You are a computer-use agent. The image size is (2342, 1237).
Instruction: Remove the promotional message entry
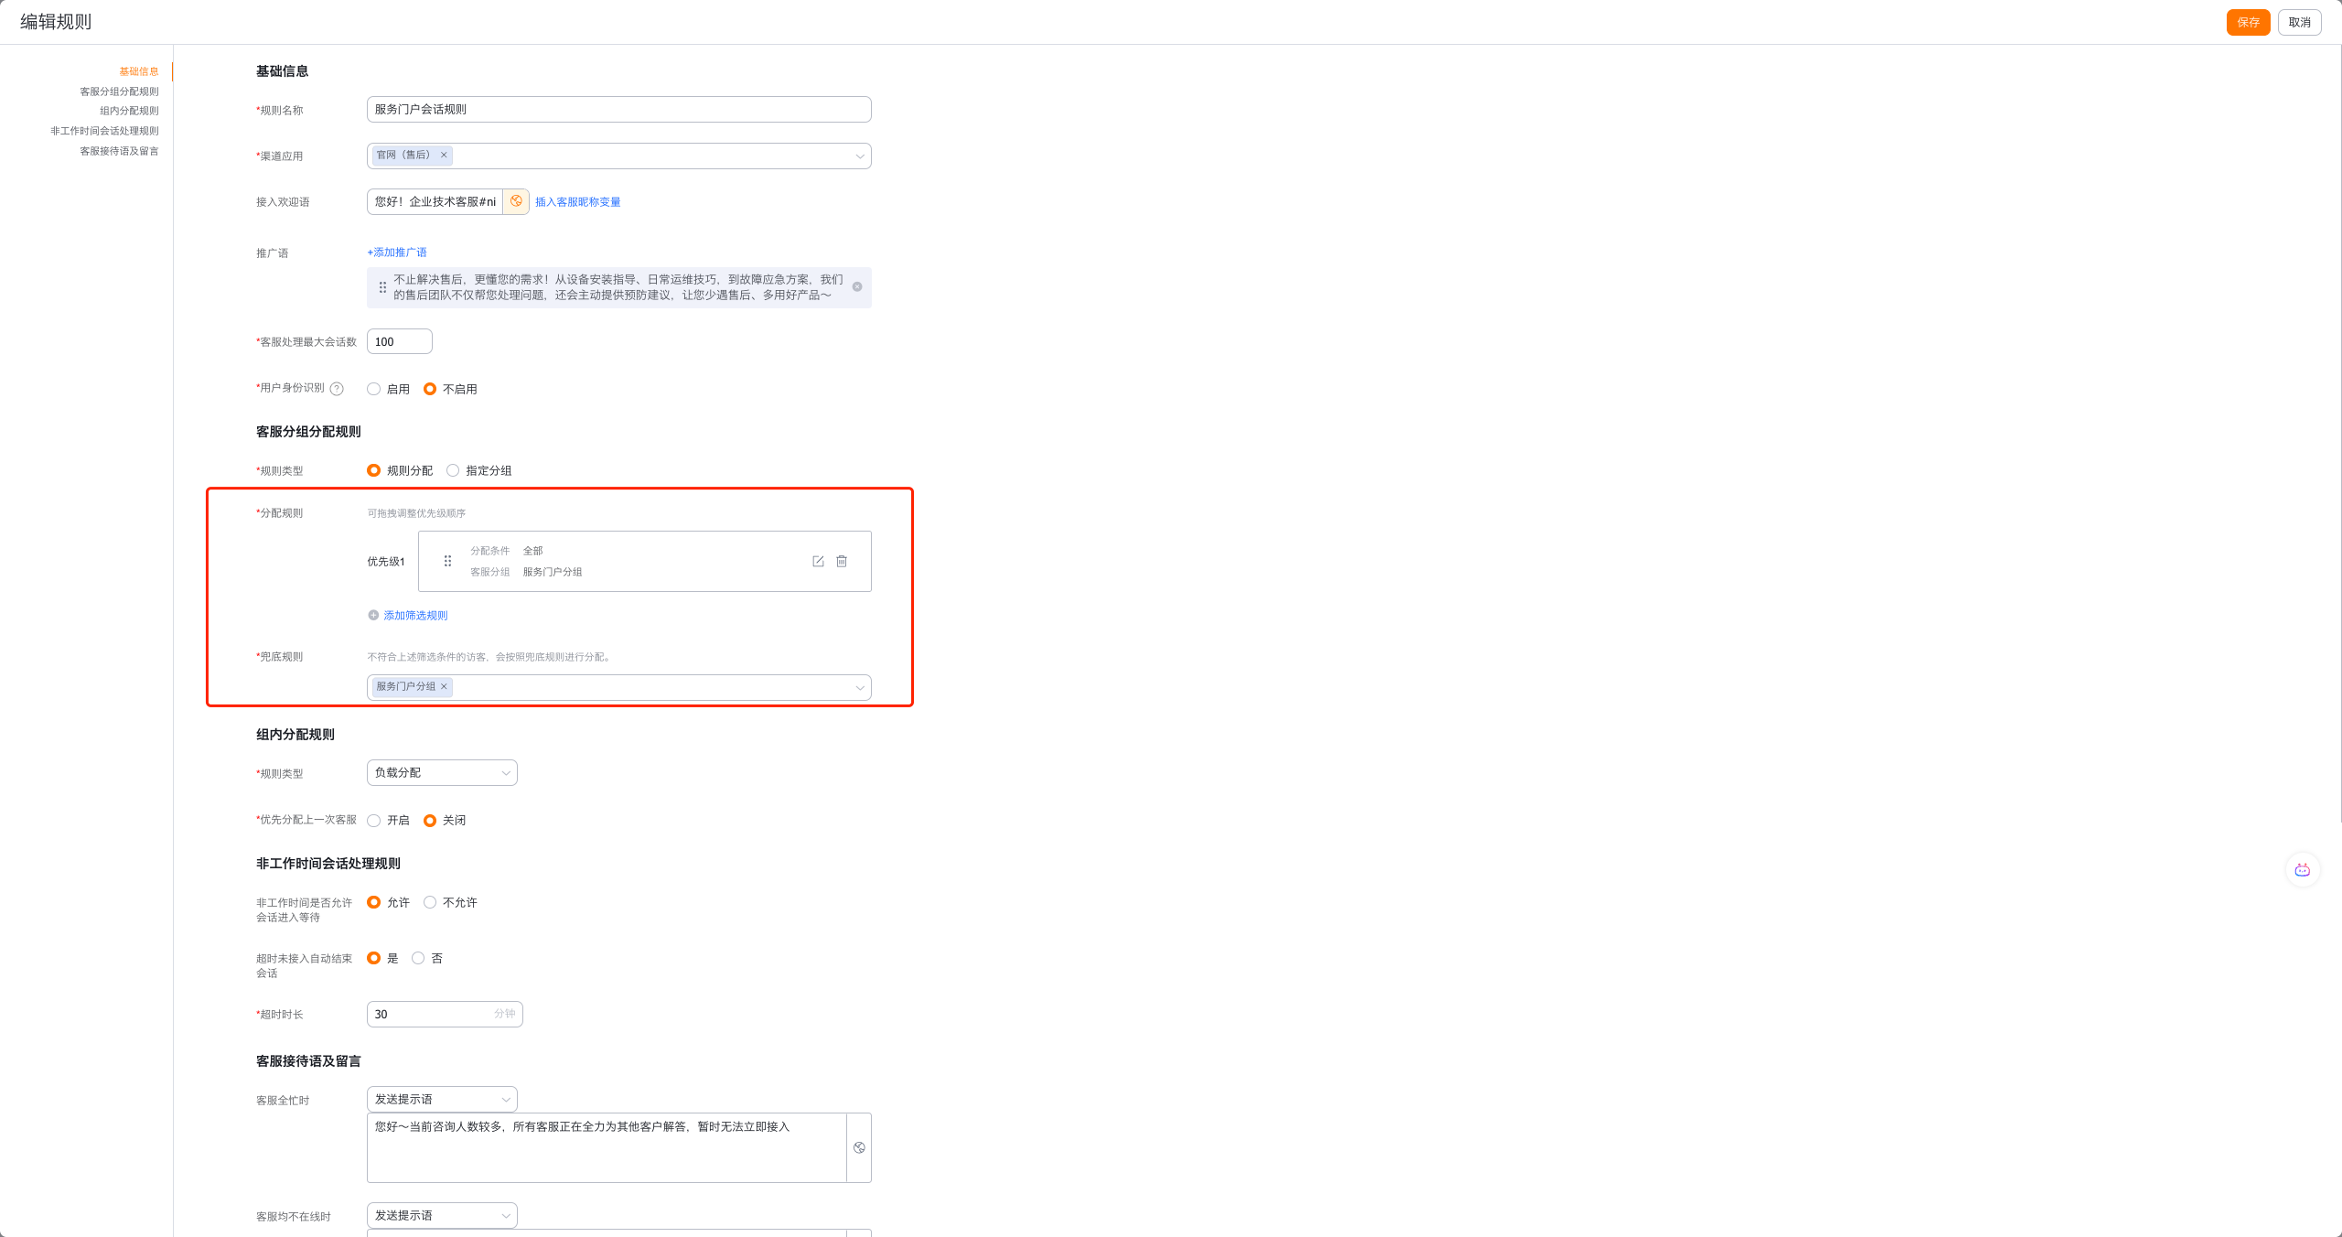pyautogui.click(x=857, y=287)
